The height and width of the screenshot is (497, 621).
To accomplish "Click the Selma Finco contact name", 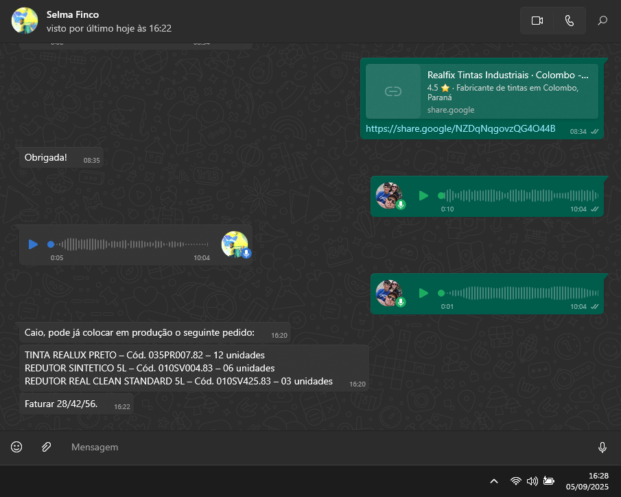I will point(73,14).
